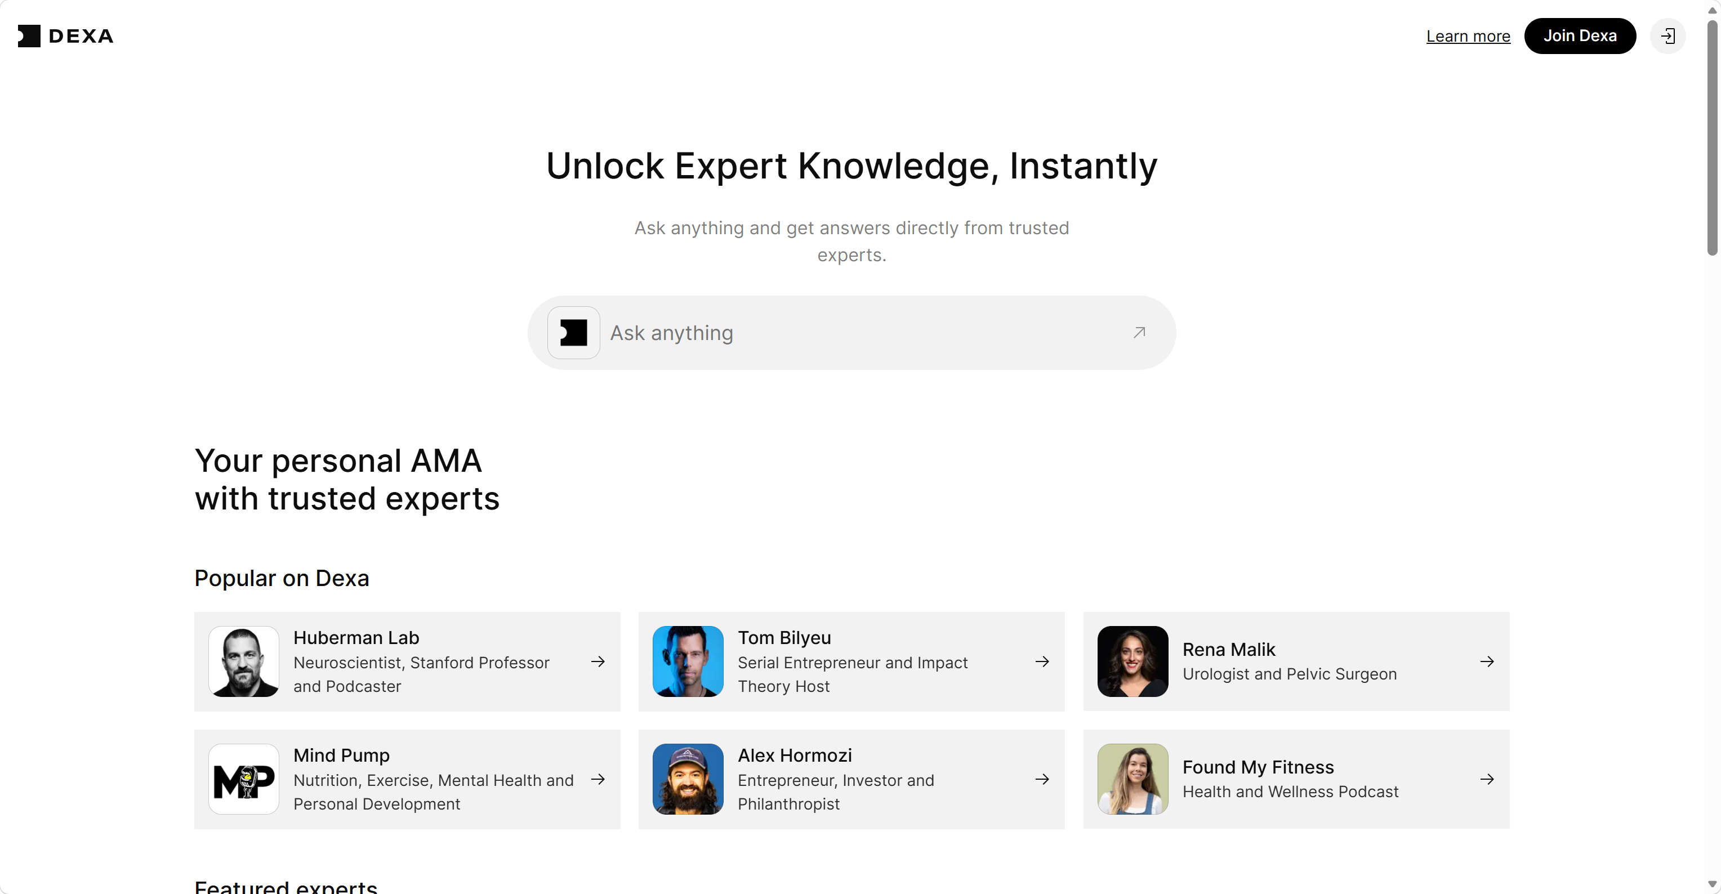Viewport: 1721px width, 894px height.
Task: Select the Huberman Lab portrait thumbnail
Action: point(244,661)
